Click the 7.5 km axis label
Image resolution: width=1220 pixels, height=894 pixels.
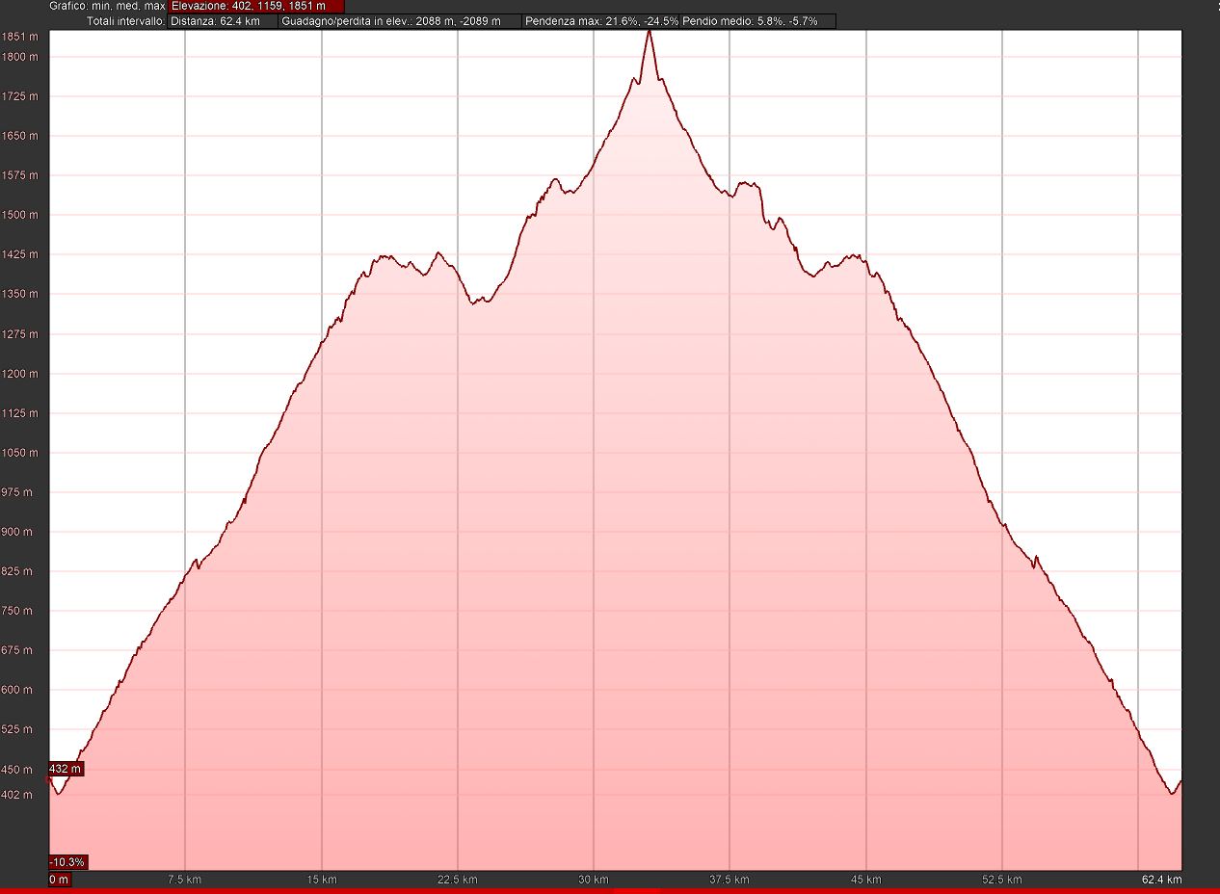(x=184, y=880)
